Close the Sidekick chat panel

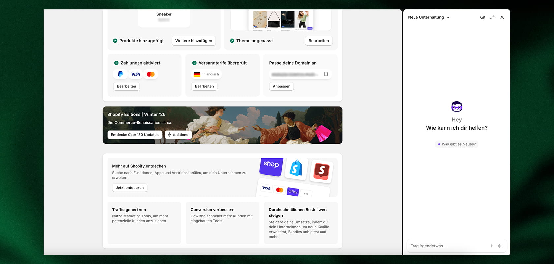(502, 17)
